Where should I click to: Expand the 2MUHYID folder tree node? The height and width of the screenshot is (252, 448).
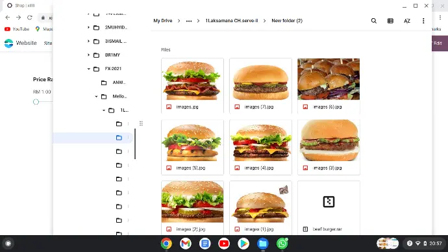tap(88, 27)
